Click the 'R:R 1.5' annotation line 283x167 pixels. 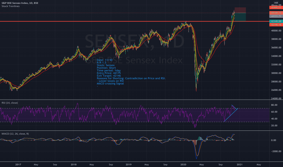(x=102, y=63)
